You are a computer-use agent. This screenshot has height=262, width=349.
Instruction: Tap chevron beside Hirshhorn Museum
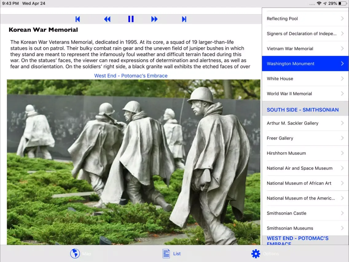coord(342,153)
